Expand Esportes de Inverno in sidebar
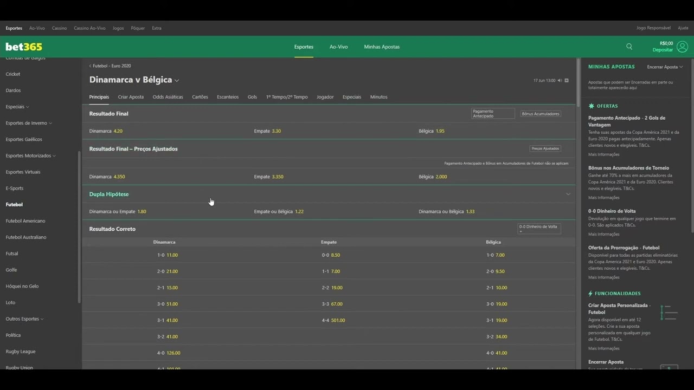The width and height of the screenshot is (694, 390). pos(29,123)
